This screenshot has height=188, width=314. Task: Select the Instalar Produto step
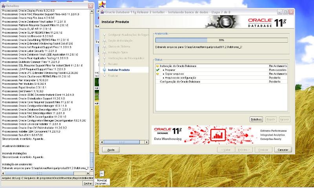pos(119,70)
